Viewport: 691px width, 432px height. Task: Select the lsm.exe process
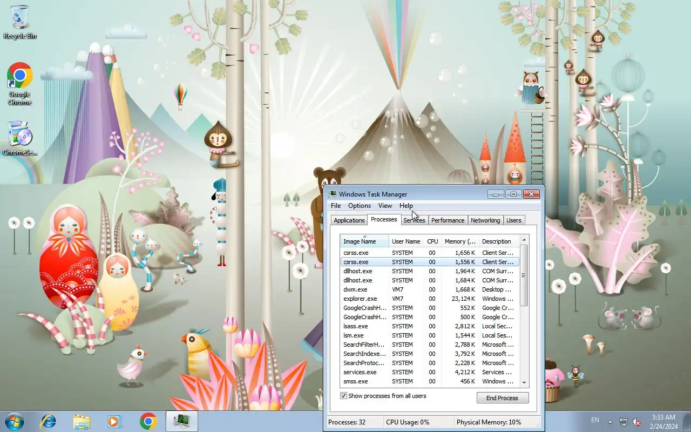click(x=430, y=335)
